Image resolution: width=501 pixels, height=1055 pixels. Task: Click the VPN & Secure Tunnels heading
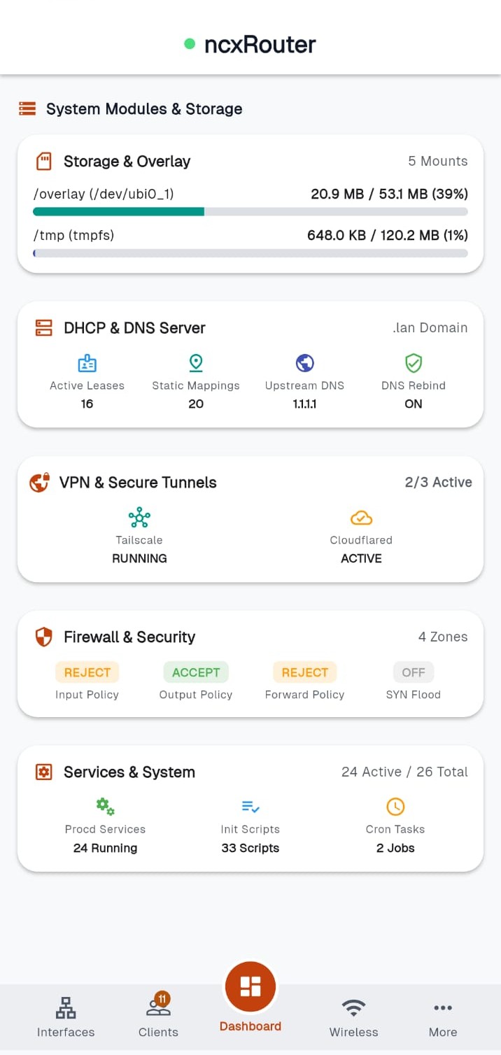click(x=138, y=483)
